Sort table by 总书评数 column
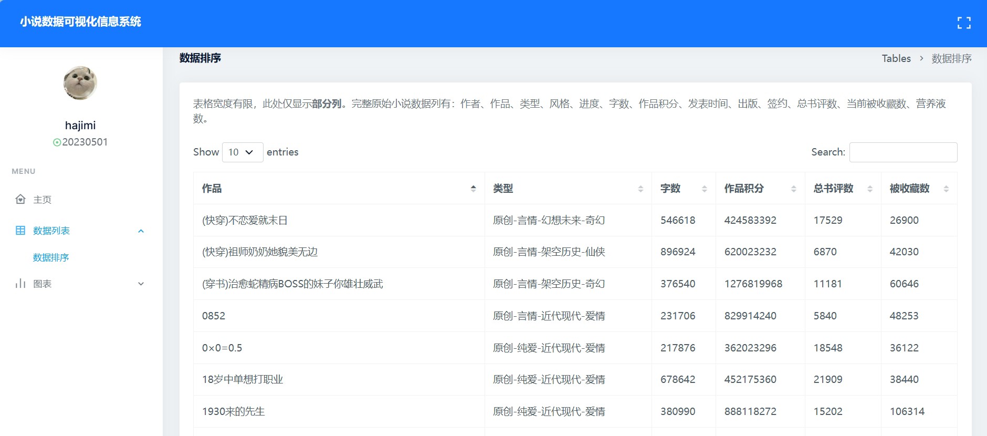Image resolution: width=987 pixels, height=436 pixels. [869, 189]
